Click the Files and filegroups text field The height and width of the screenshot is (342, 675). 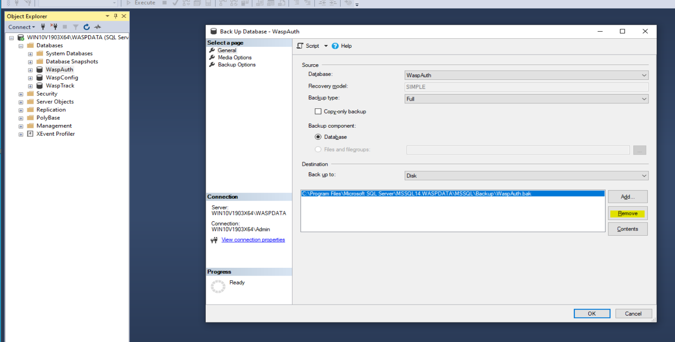(518, 150)
